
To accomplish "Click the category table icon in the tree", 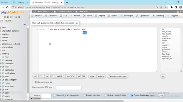I will pos(3,60).
